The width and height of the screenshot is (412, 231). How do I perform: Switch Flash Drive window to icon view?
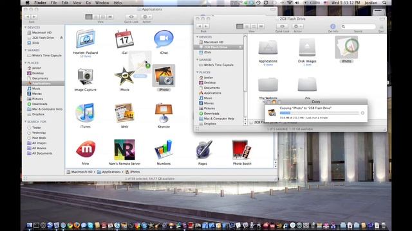point(239,26)
